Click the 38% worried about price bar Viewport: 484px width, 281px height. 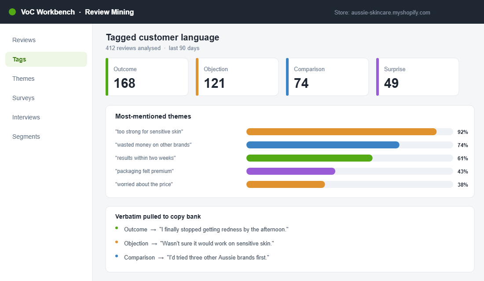click(349, 184)
